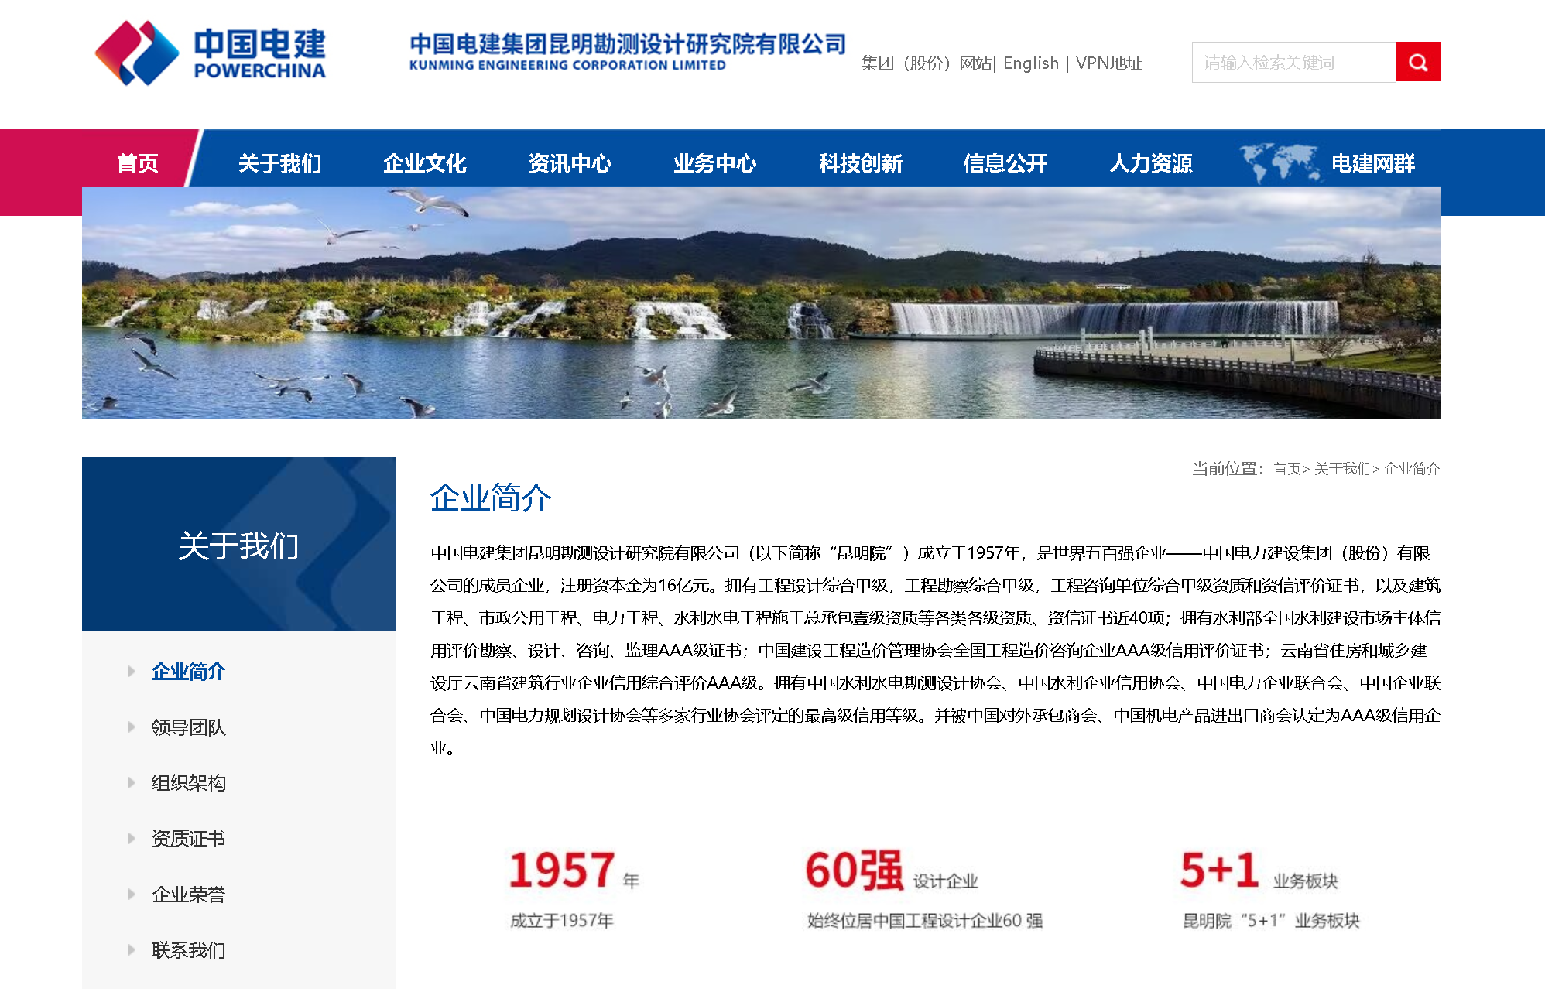The height and width of the screenshot is (992, 1545).
Task: Open the 人力资源 navigation menu
Action: 1151,163
